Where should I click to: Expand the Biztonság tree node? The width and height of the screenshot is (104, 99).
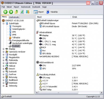(x=3, y=77)
